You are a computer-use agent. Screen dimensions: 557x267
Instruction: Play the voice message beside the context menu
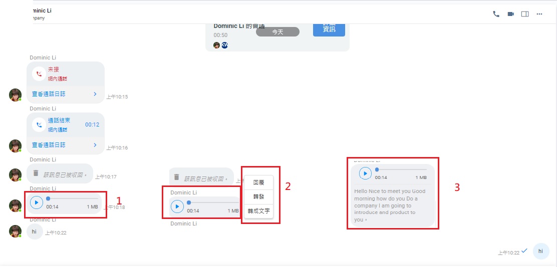coord(177,206)
